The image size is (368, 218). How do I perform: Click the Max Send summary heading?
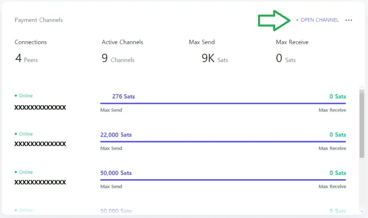tap(202, 42)
